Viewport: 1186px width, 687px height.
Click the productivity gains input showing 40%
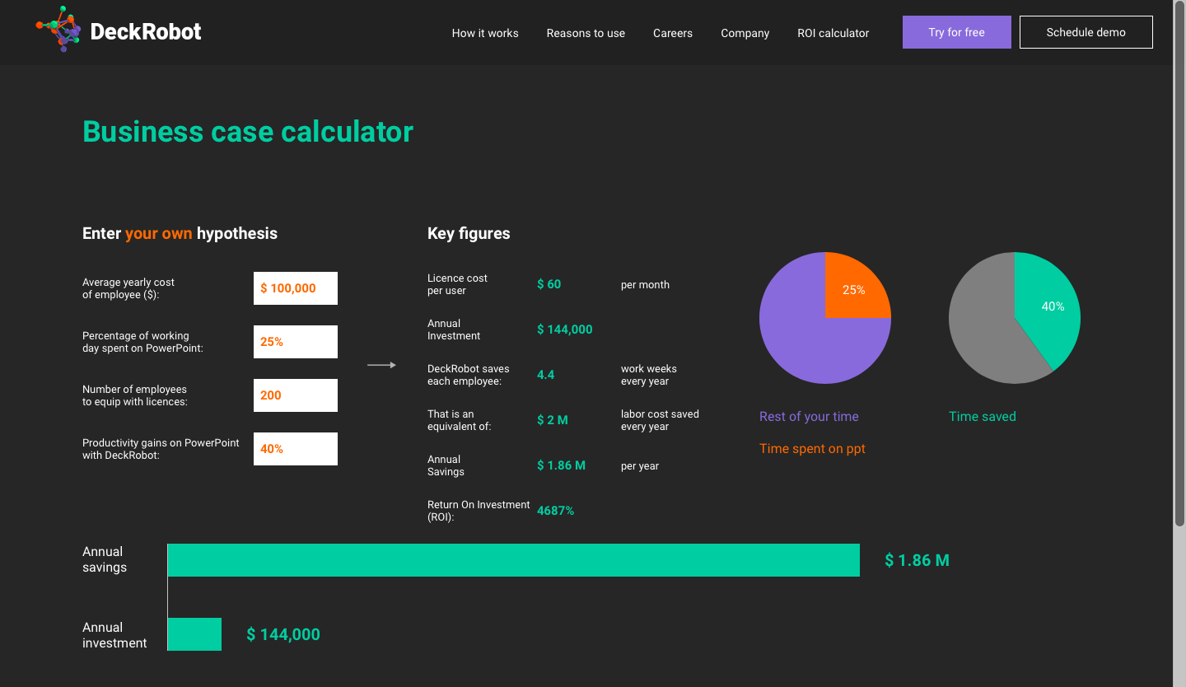click(296, 449)
